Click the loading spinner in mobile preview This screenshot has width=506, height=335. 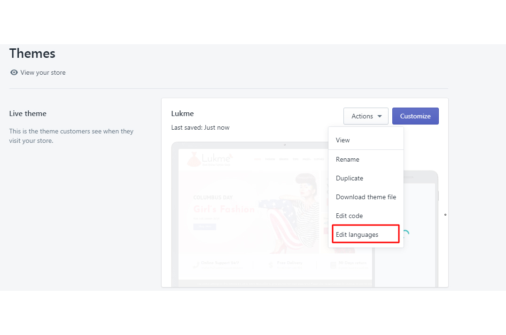point(405,234)
